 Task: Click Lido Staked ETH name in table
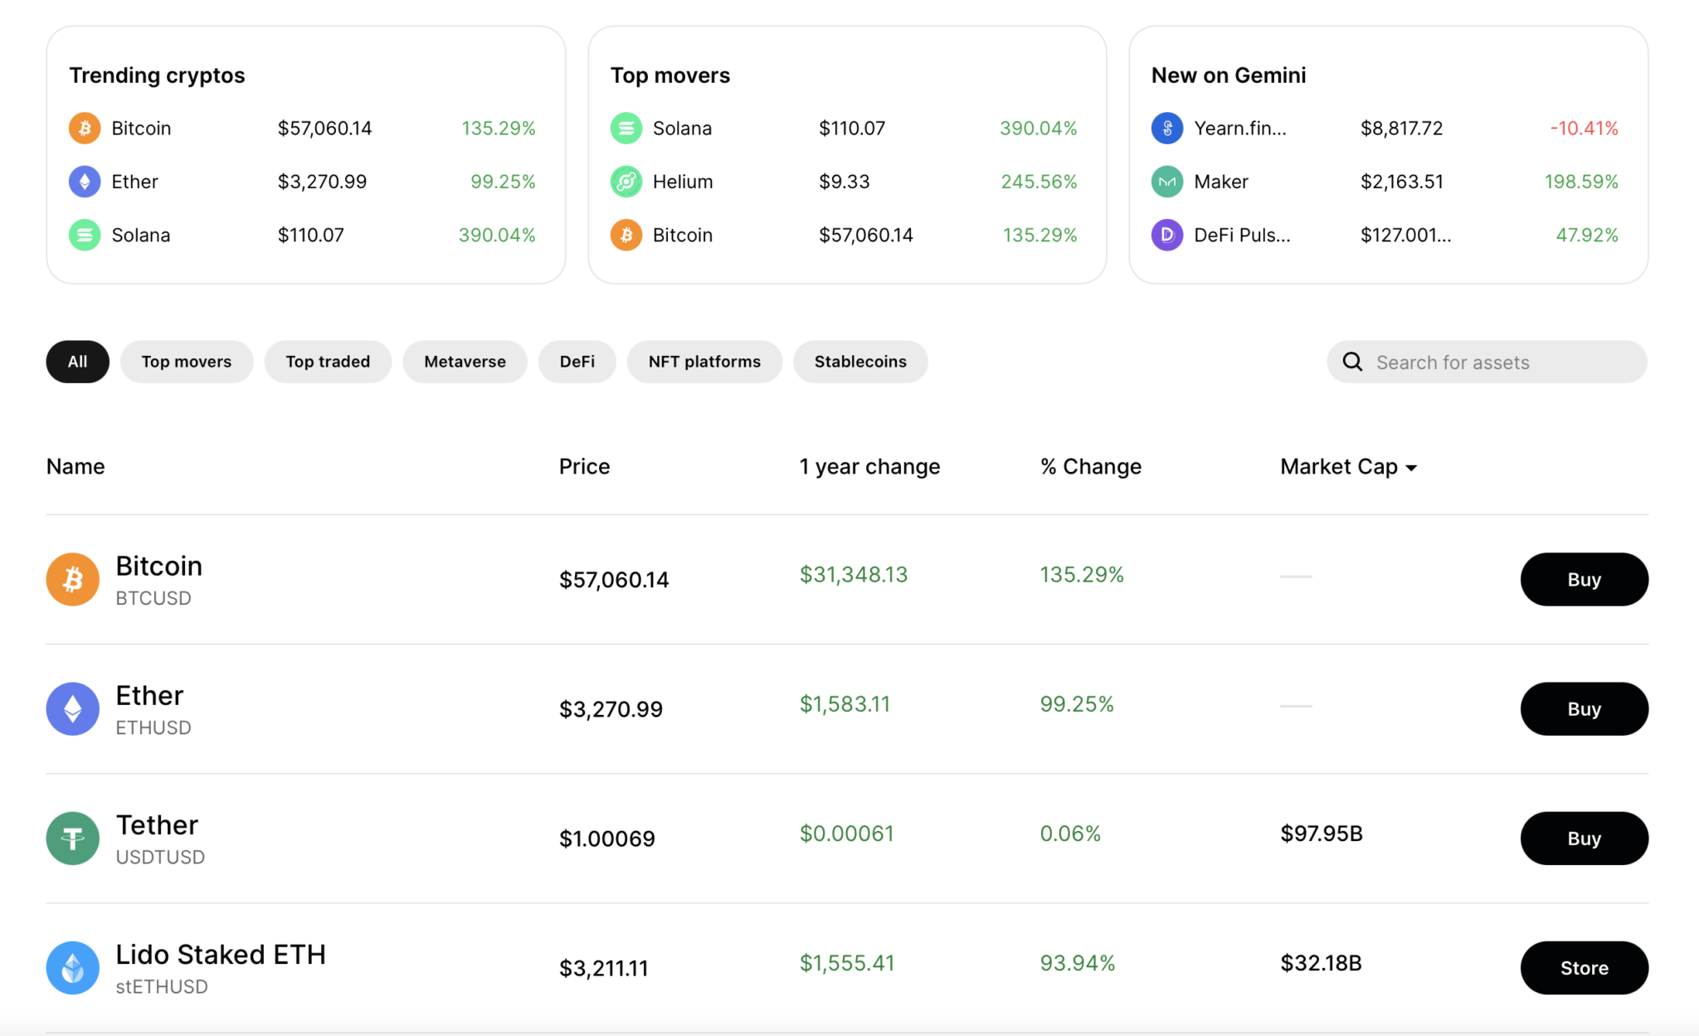tap(221, 955)
